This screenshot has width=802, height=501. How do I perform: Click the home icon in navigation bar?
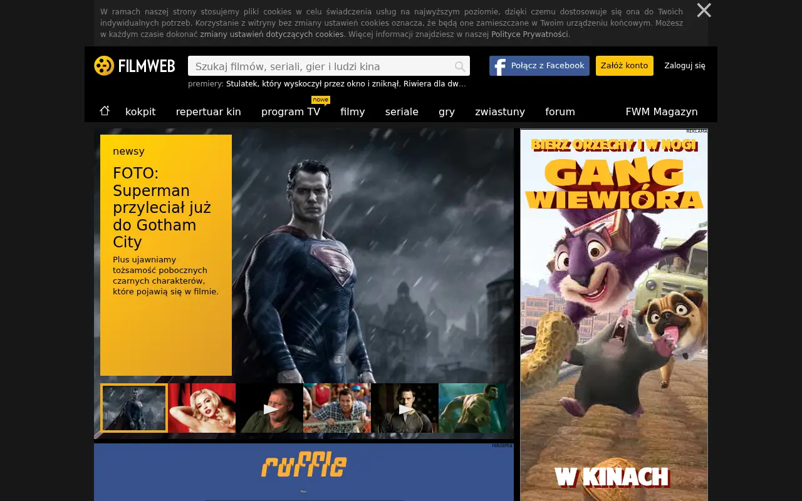pos(105,111)
